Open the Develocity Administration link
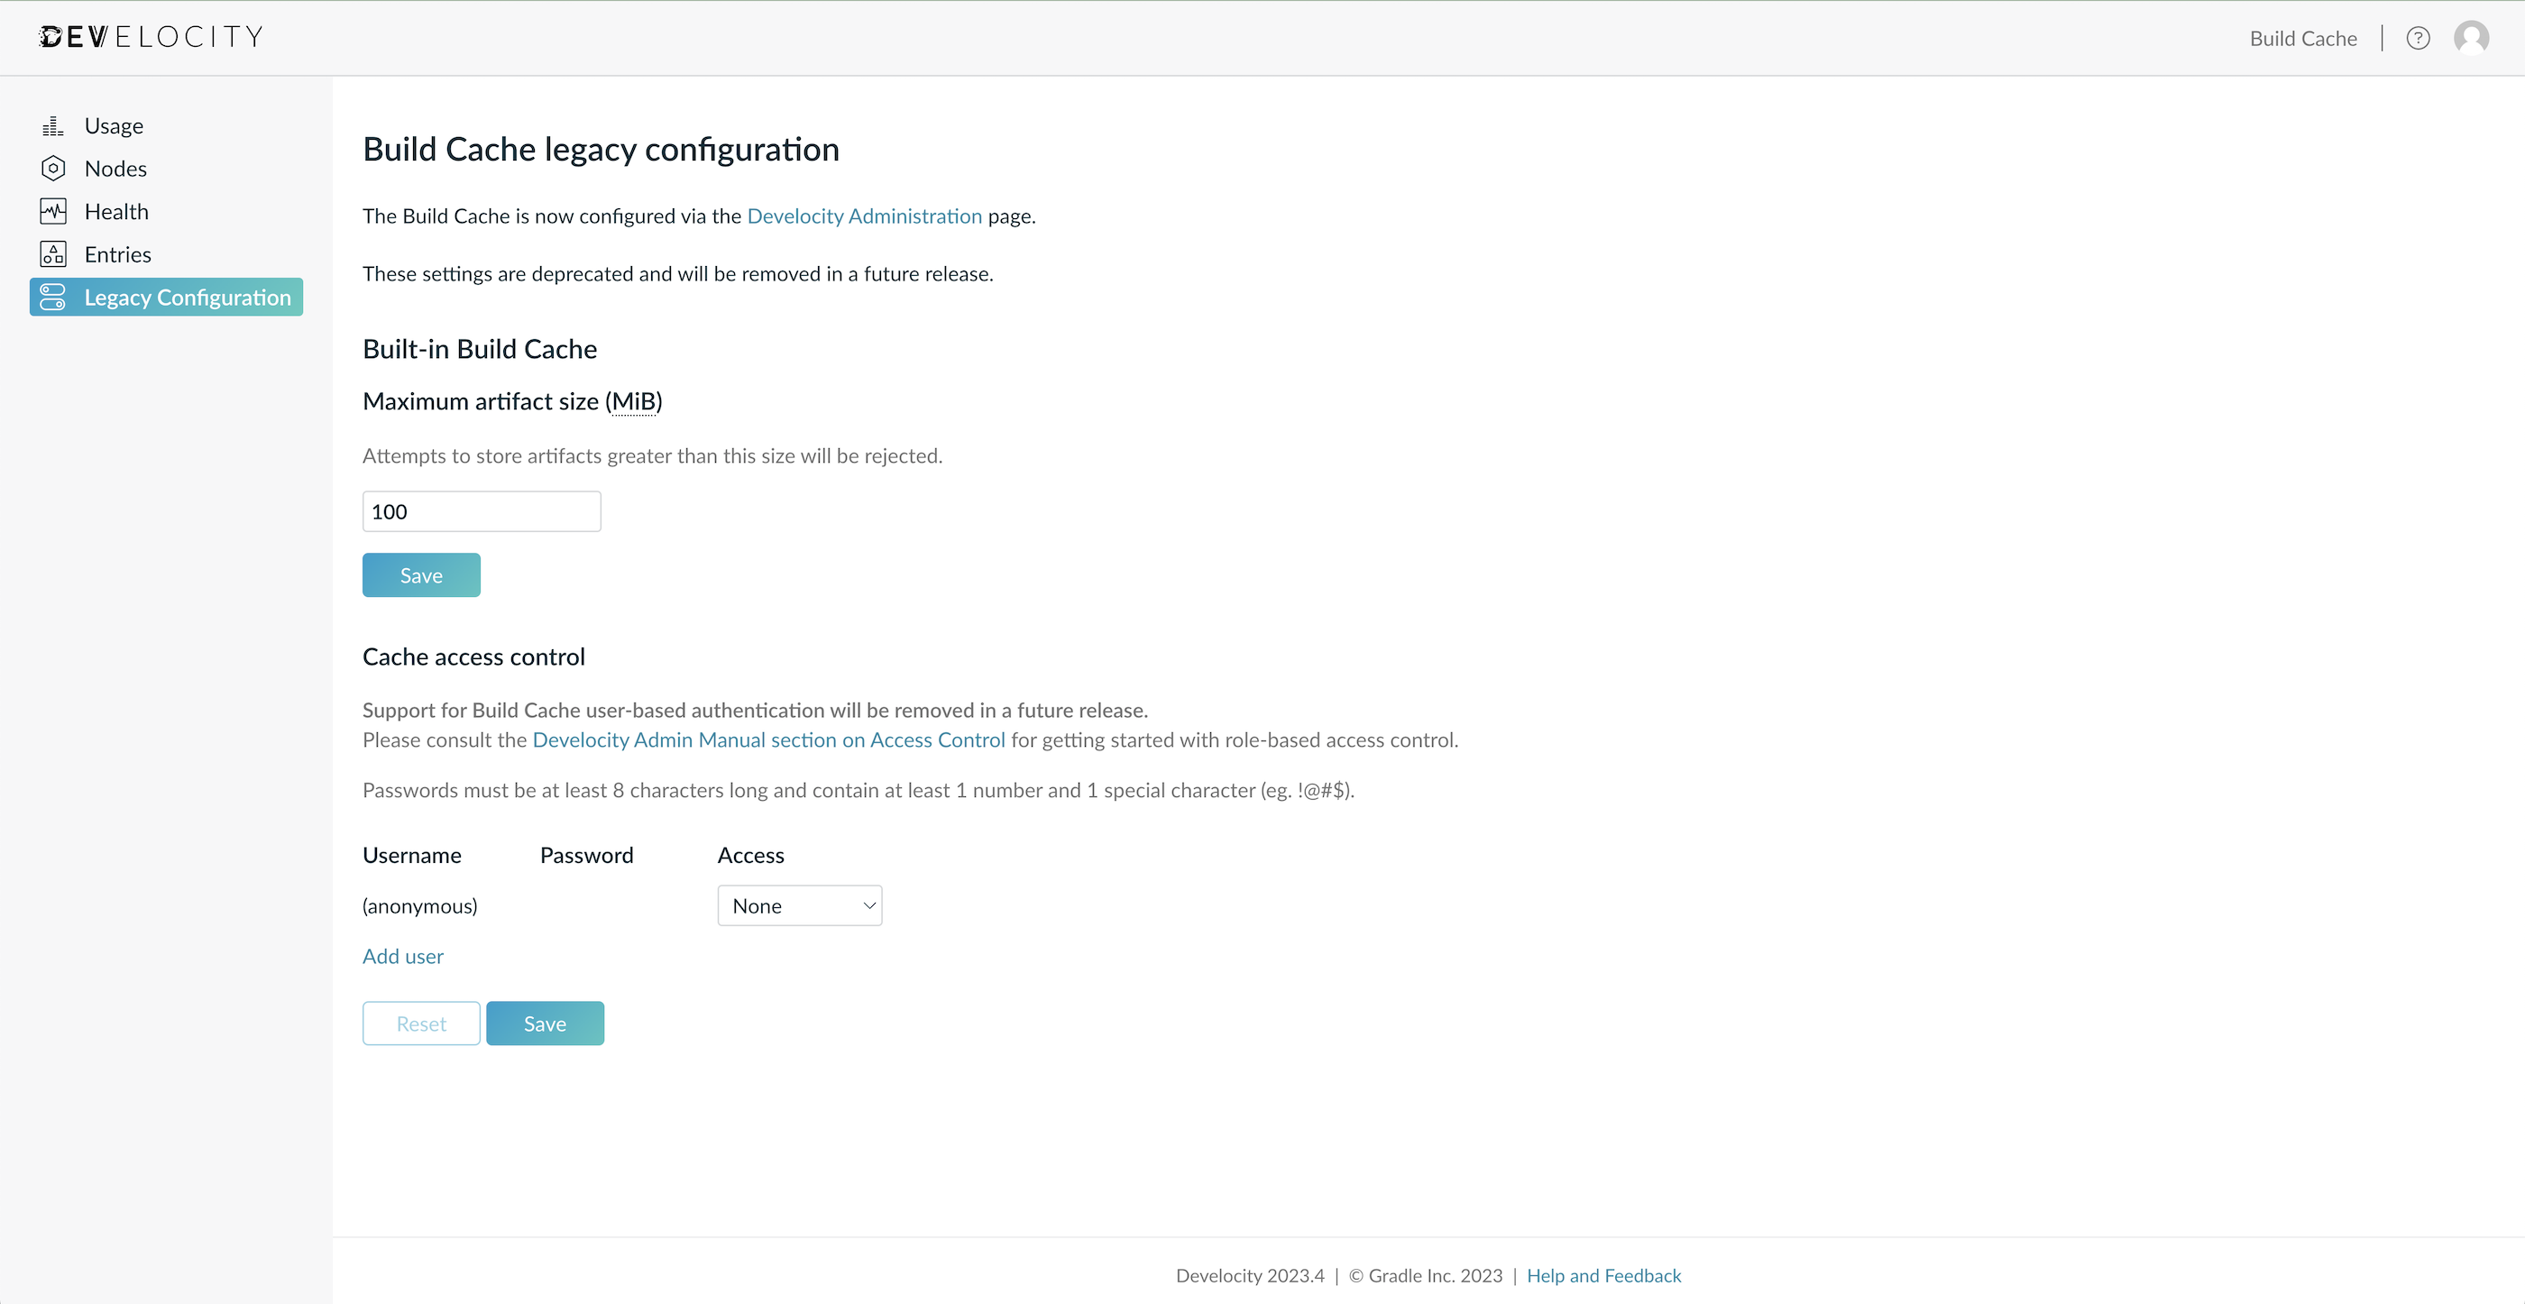2525x1304 pixels. point(865,216)
